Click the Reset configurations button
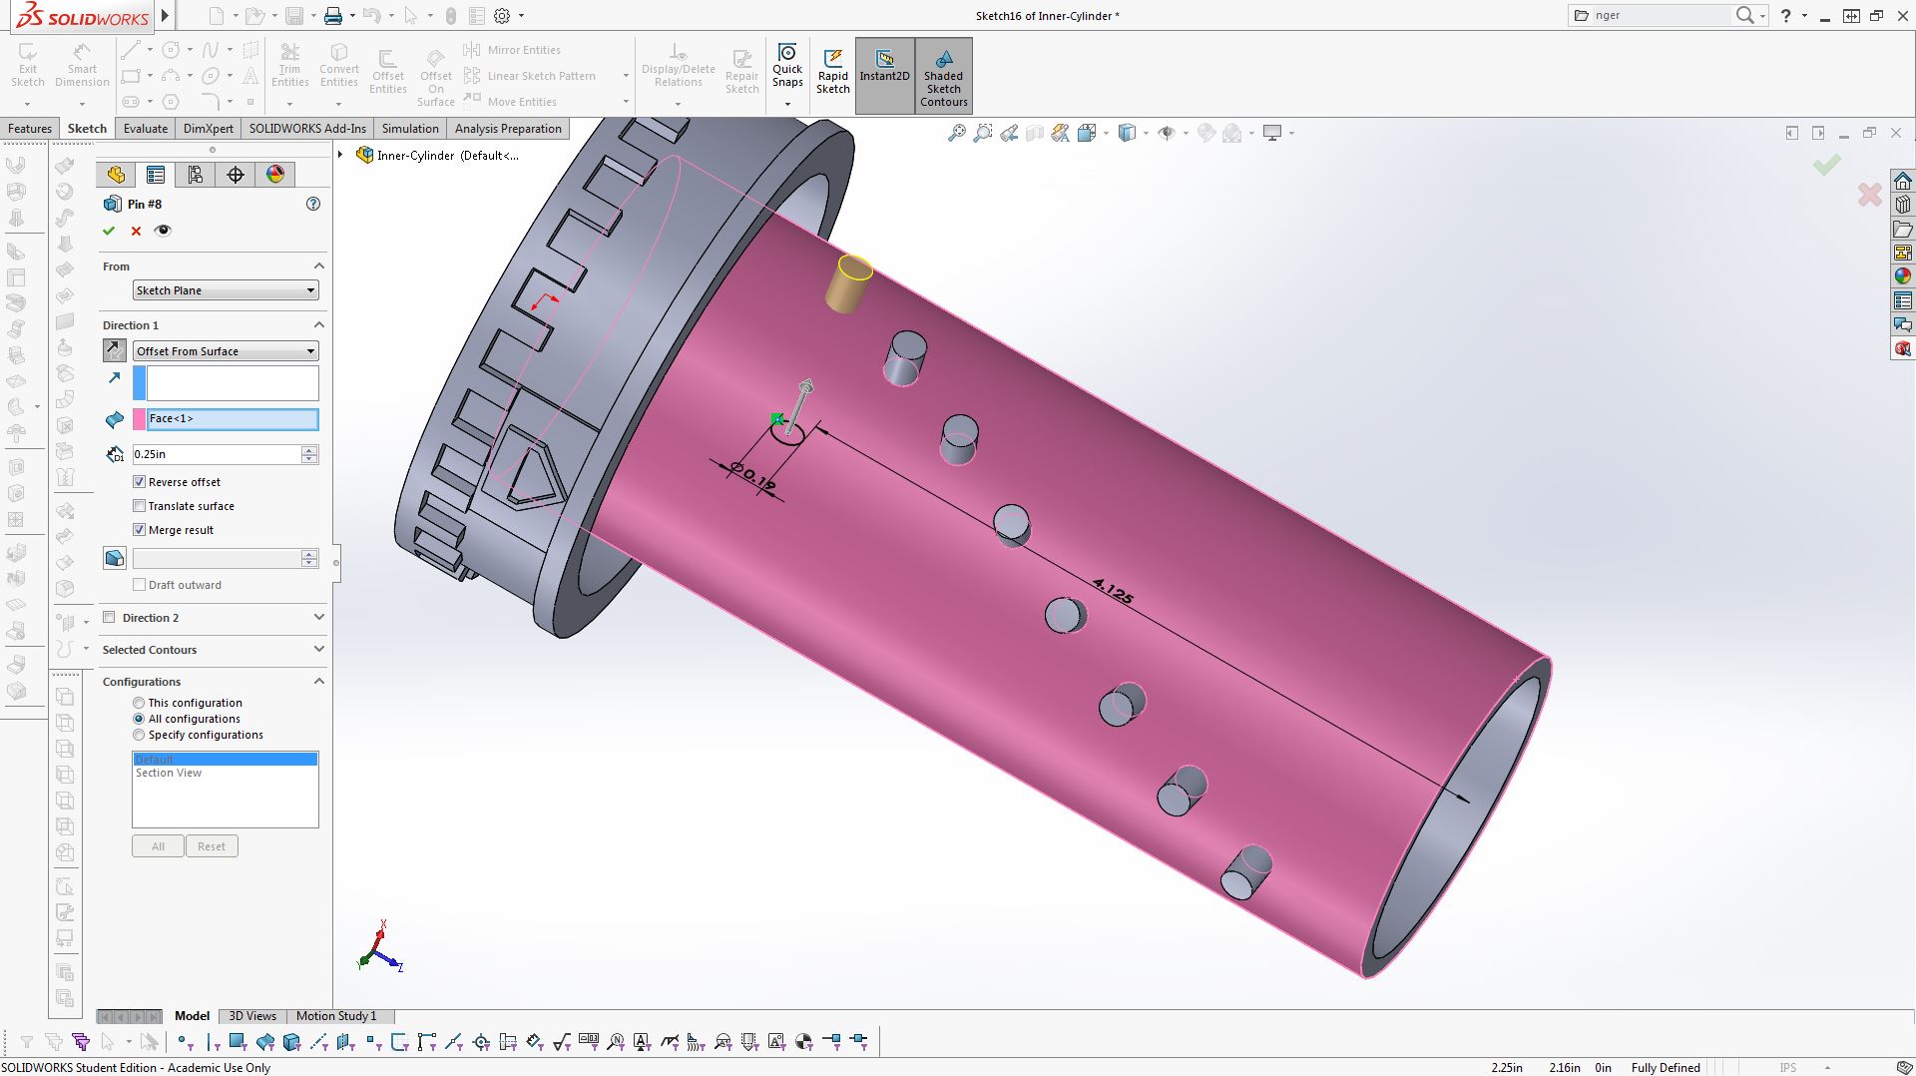The width and height of the screenshot is (1916, 1076). pyautogui.click(x=212, y=846)
